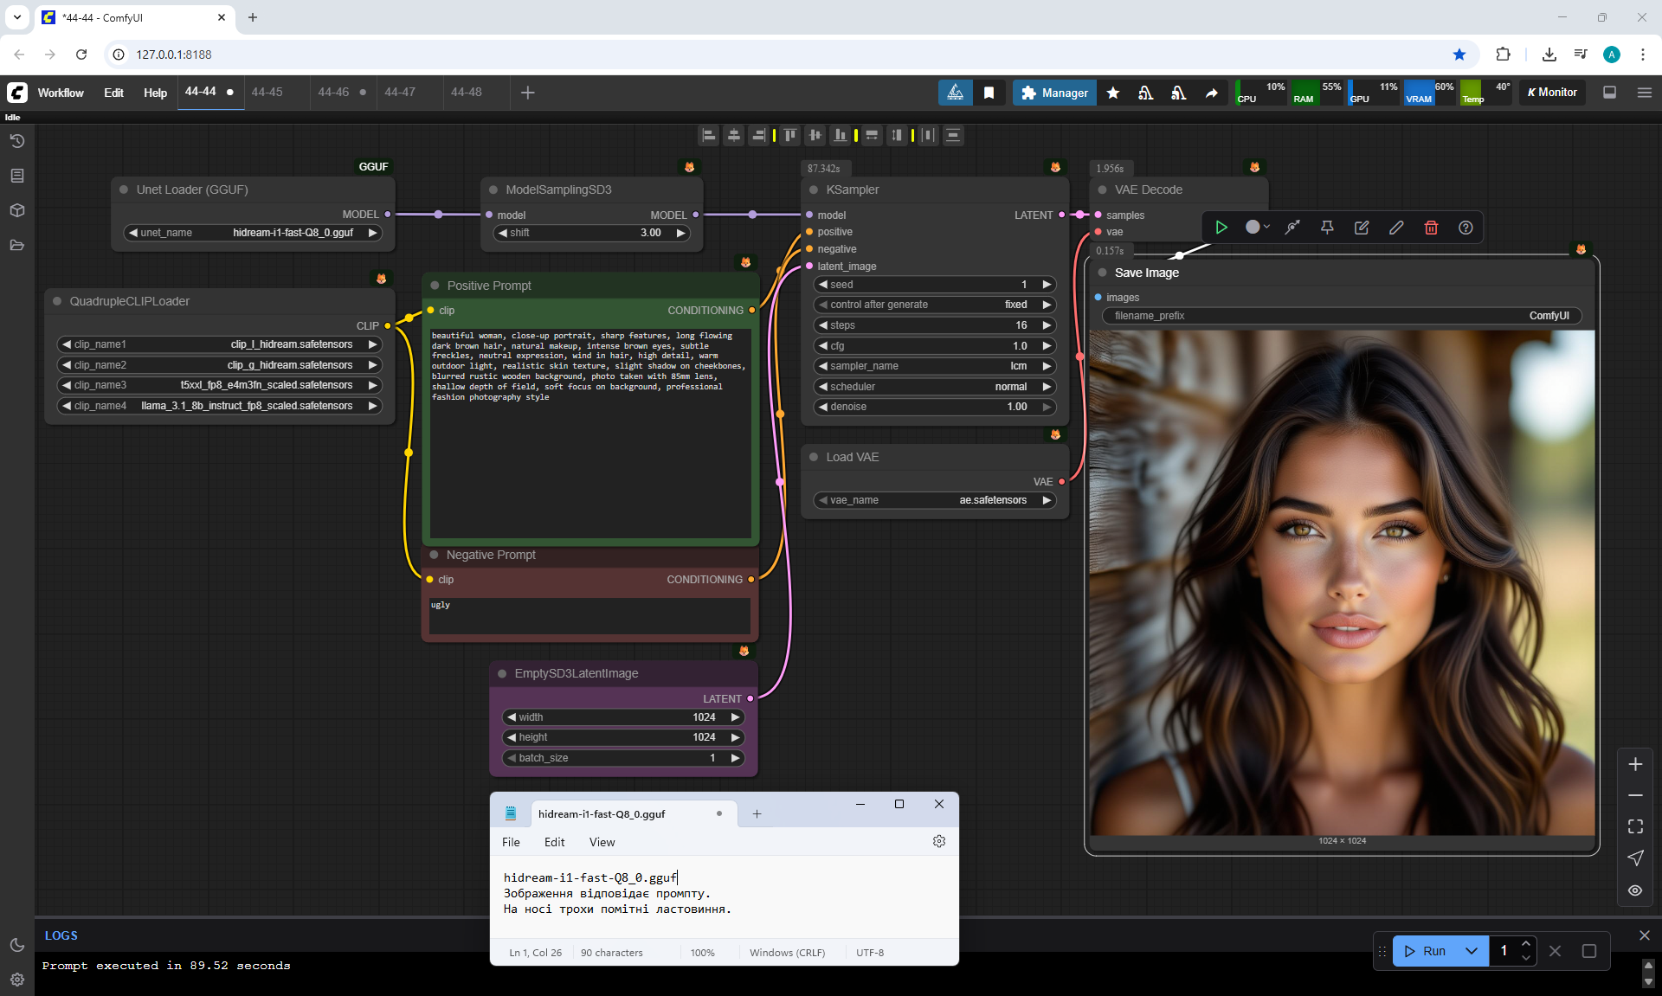
Task: Delete the selected node with trash icon
Action: (1431, 228)
